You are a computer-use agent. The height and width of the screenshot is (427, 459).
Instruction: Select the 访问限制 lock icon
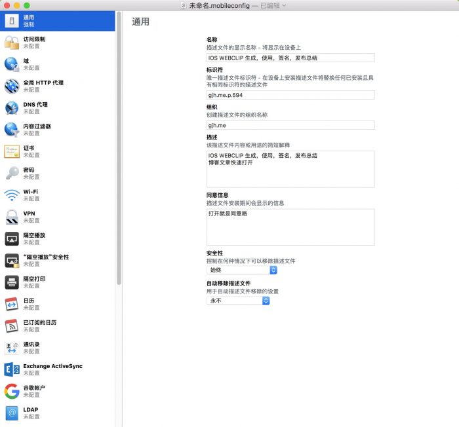click(12, 43)
